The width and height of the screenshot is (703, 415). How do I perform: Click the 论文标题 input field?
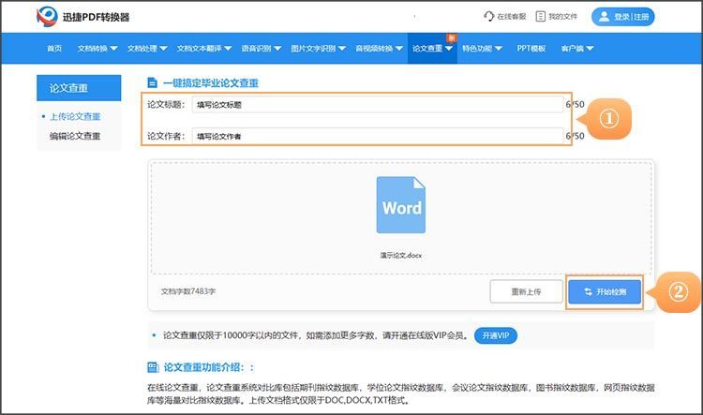pos(378,104)
